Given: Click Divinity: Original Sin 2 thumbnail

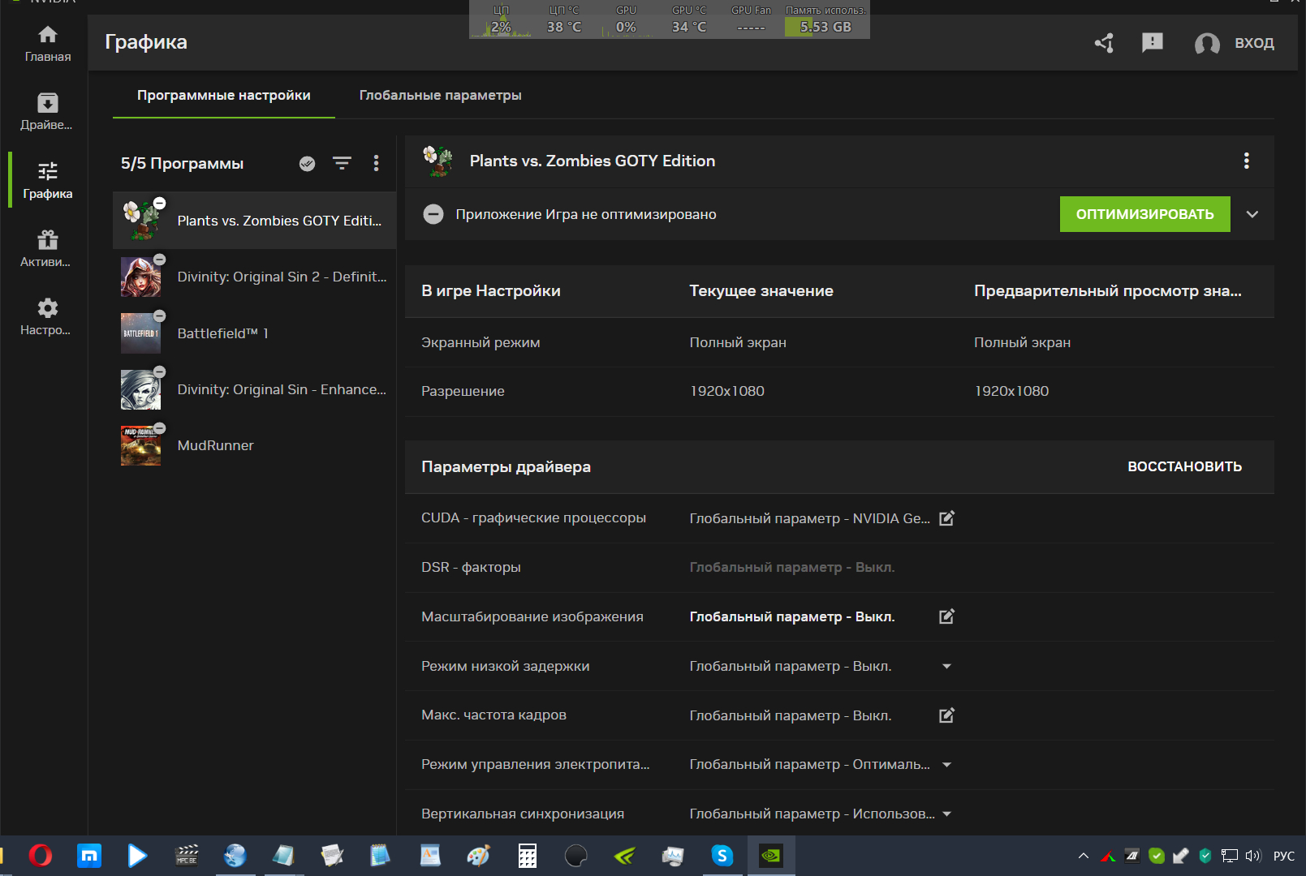Looking at the screenshot, I should tap(140, 277).
